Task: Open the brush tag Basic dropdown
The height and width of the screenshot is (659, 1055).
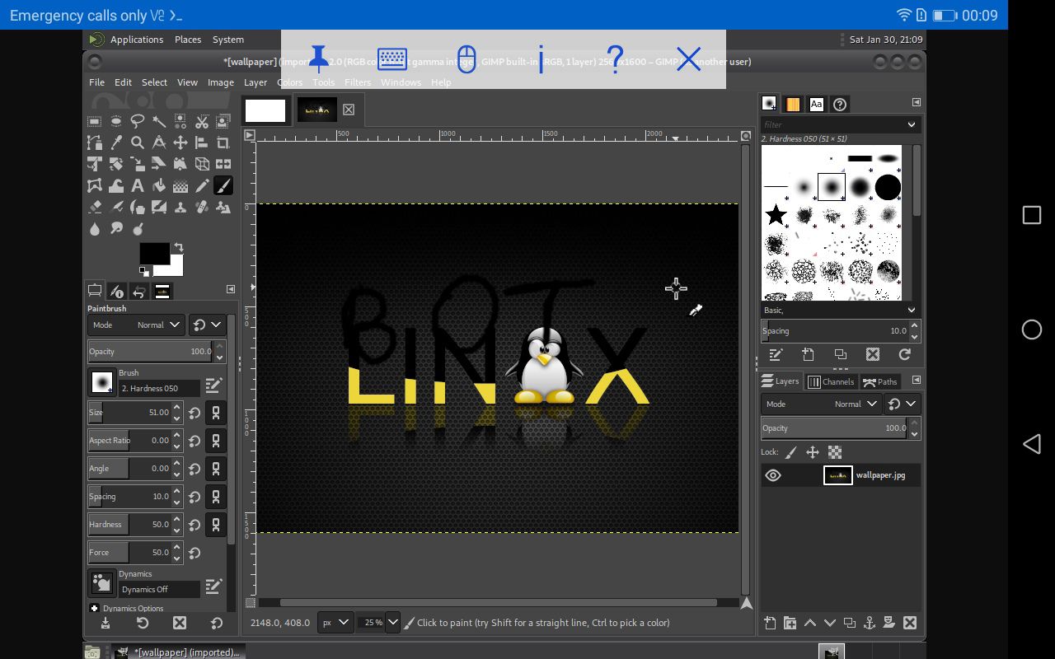Action: (x=839, y=310)
